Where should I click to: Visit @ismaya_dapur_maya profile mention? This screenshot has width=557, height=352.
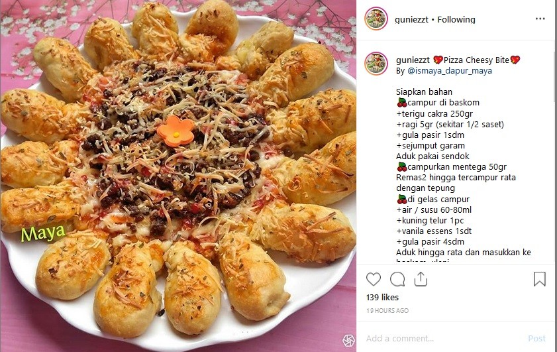pyautogui.click(x=449, y=71)
